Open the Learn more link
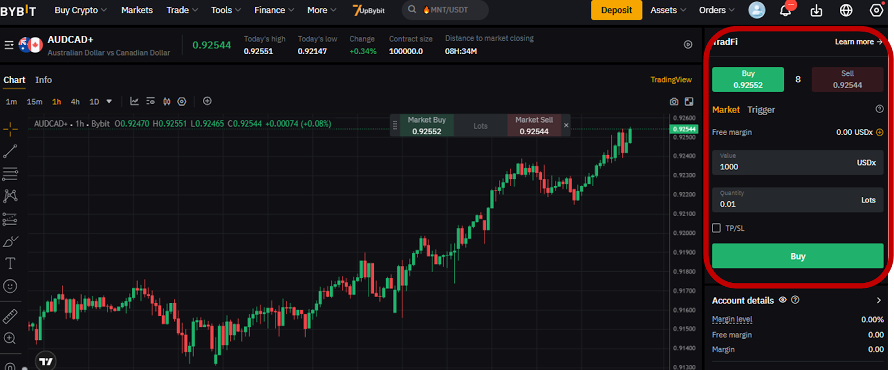The image size is (894, 370). [858, 42]
